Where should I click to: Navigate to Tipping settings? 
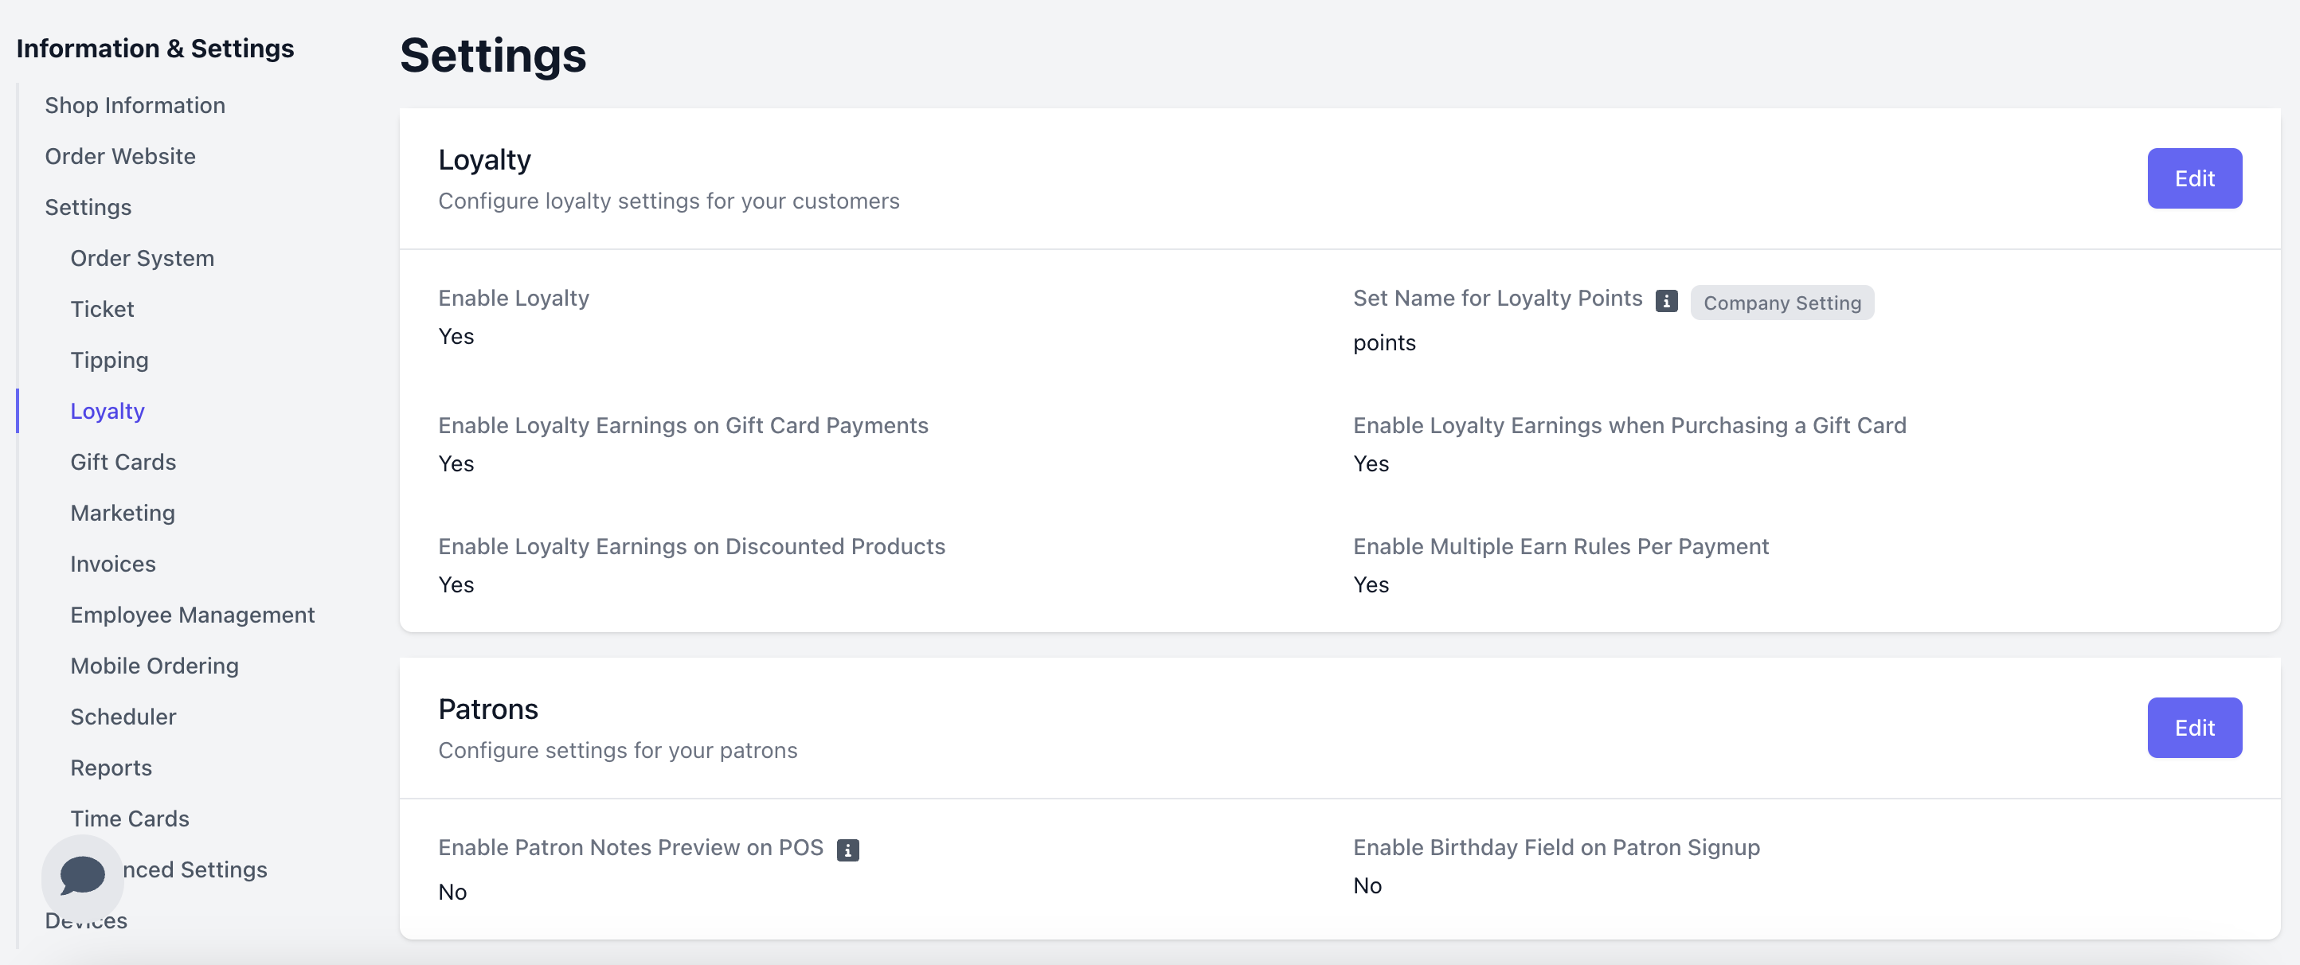point(109,360)
